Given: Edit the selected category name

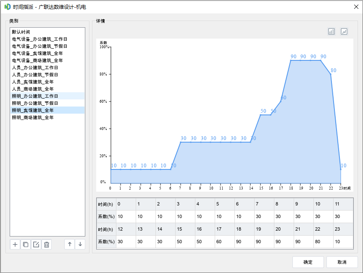Looking at the screenshot, I should (x=36, y=244).
